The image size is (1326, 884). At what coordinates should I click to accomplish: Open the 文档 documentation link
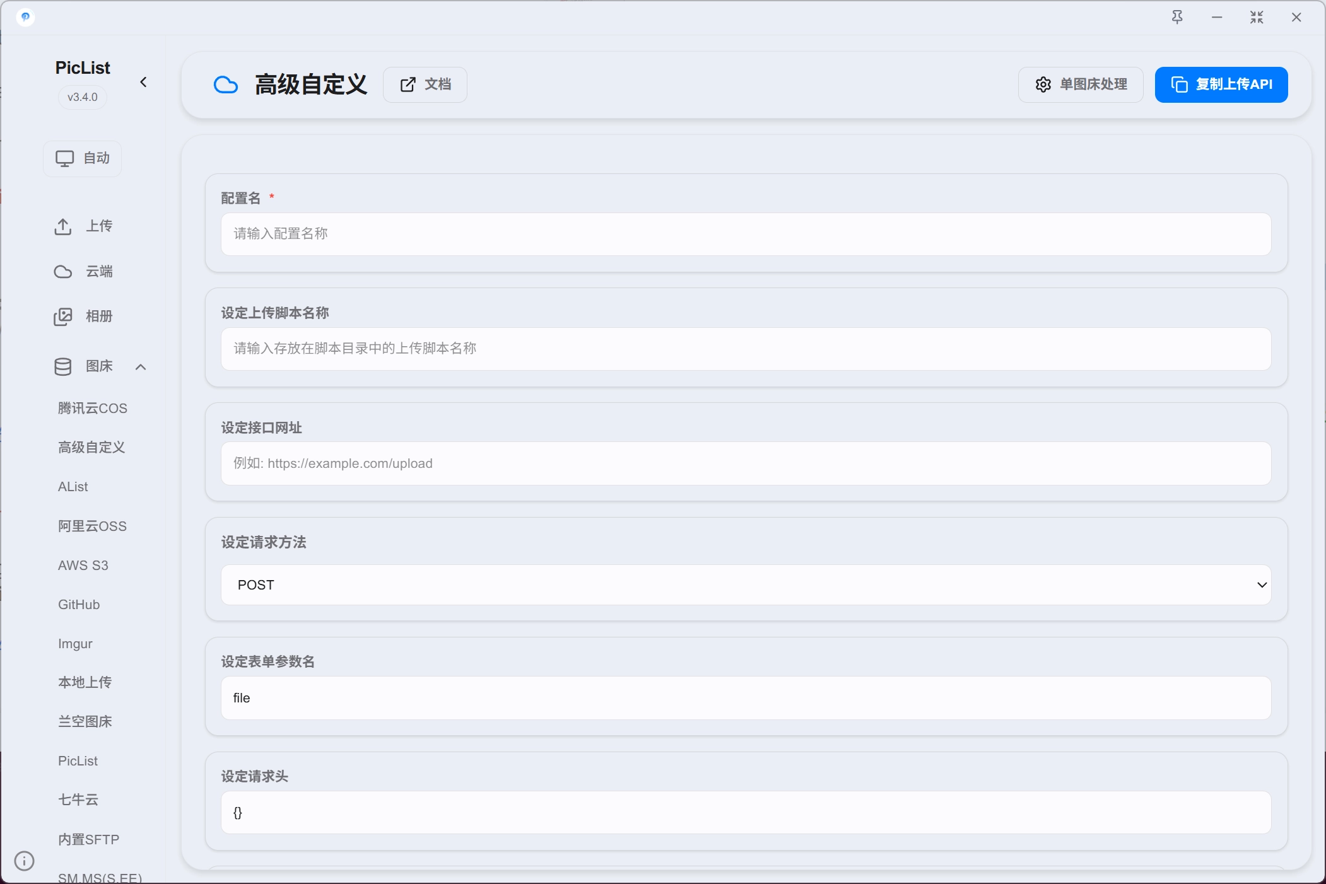coord(425,84)
